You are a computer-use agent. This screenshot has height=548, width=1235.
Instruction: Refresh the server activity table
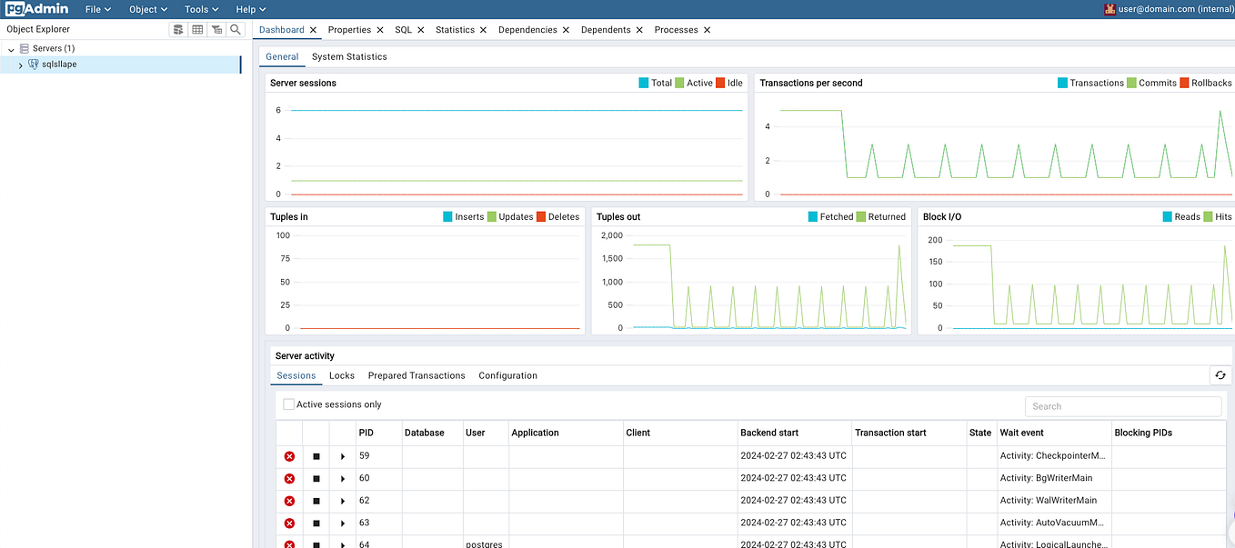pos(1220,375)
